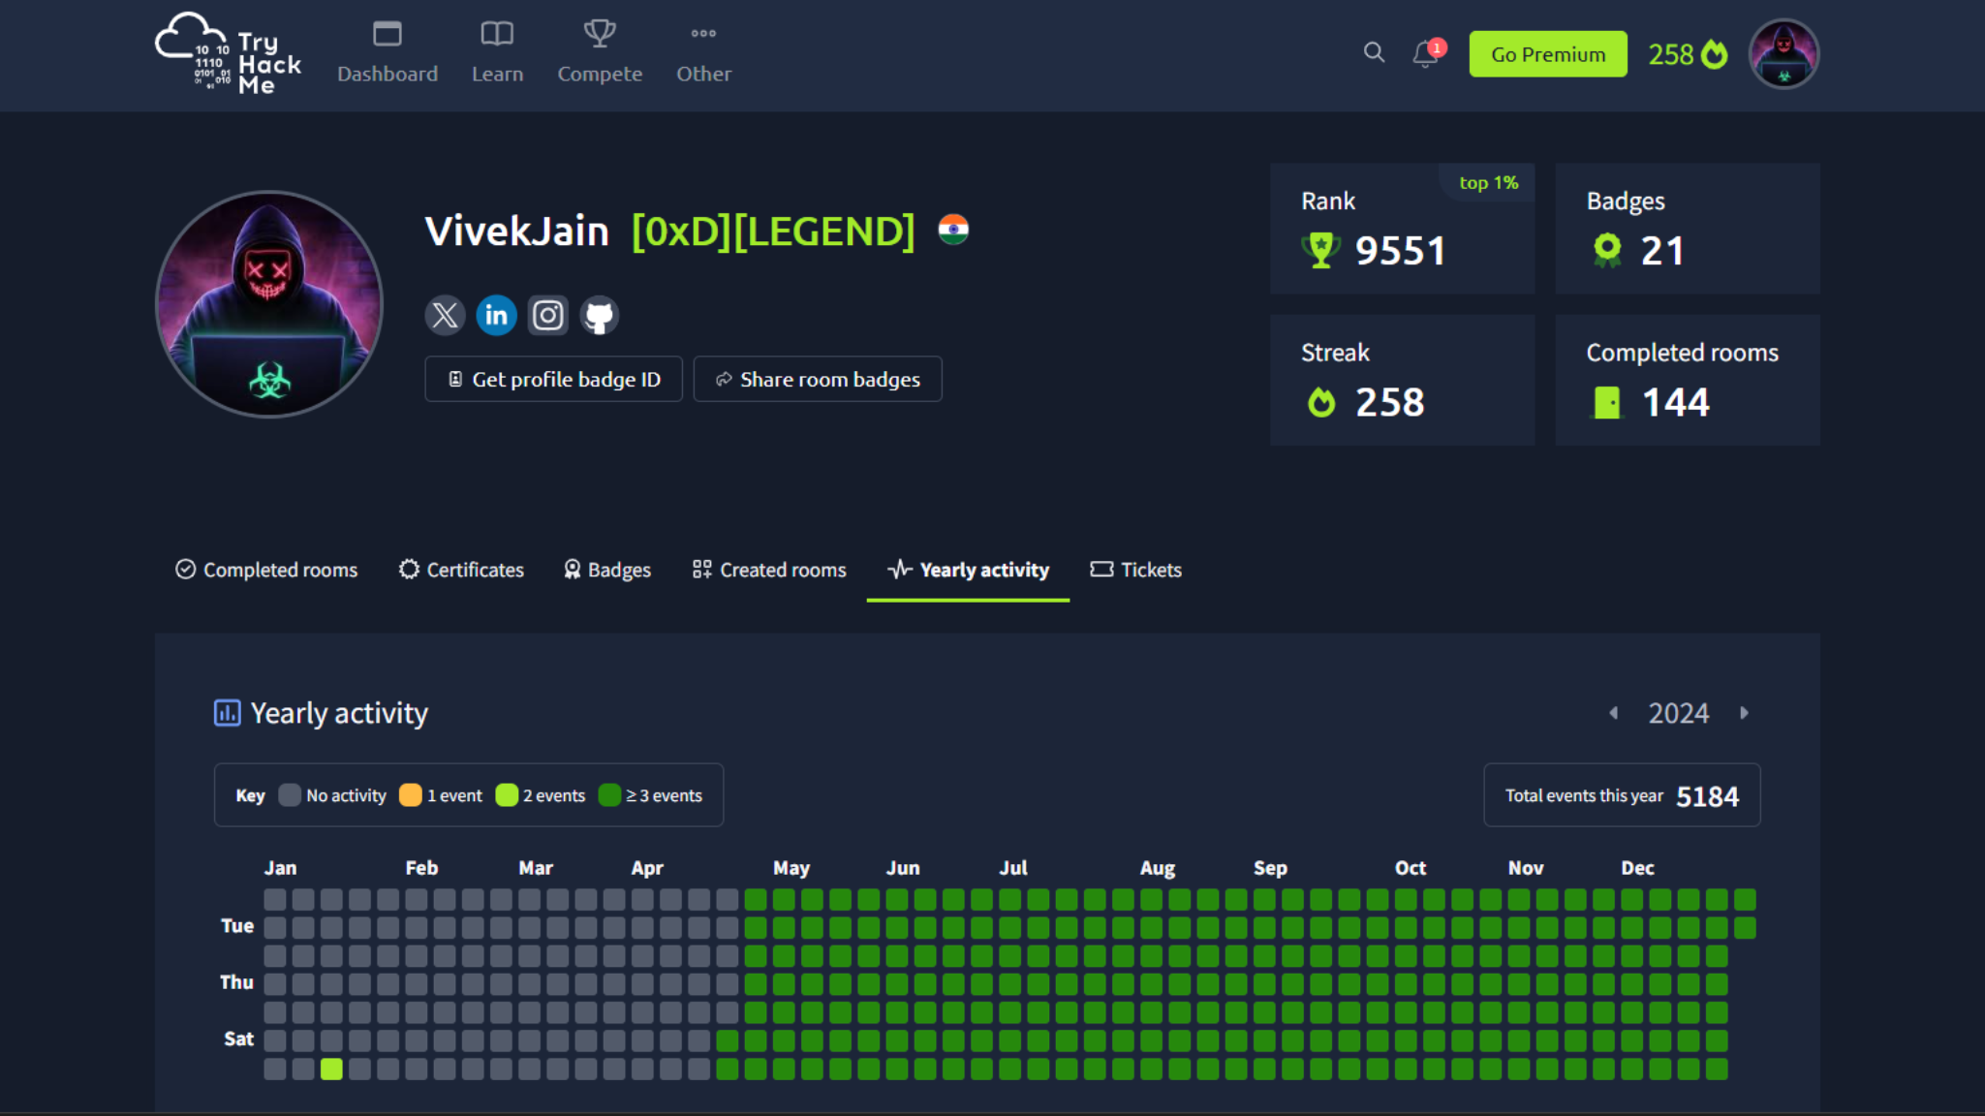Viewport: 1985px width, 1116px height.
Task: Select the Yearly activity tab
Action: 968,570
